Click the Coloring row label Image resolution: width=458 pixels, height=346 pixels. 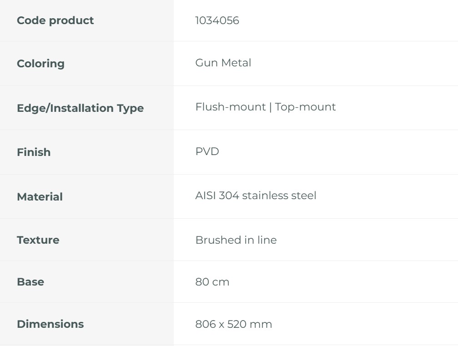pos(40,64)
